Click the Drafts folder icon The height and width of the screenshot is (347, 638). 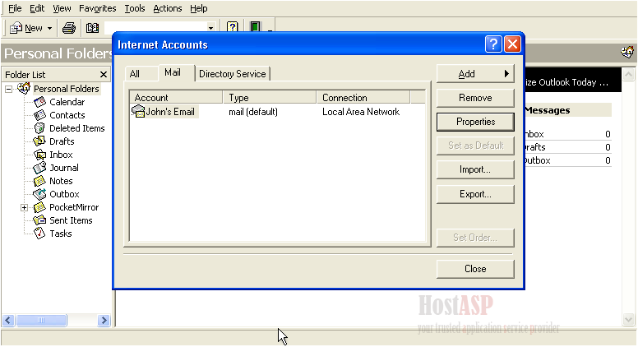point(39,141)
